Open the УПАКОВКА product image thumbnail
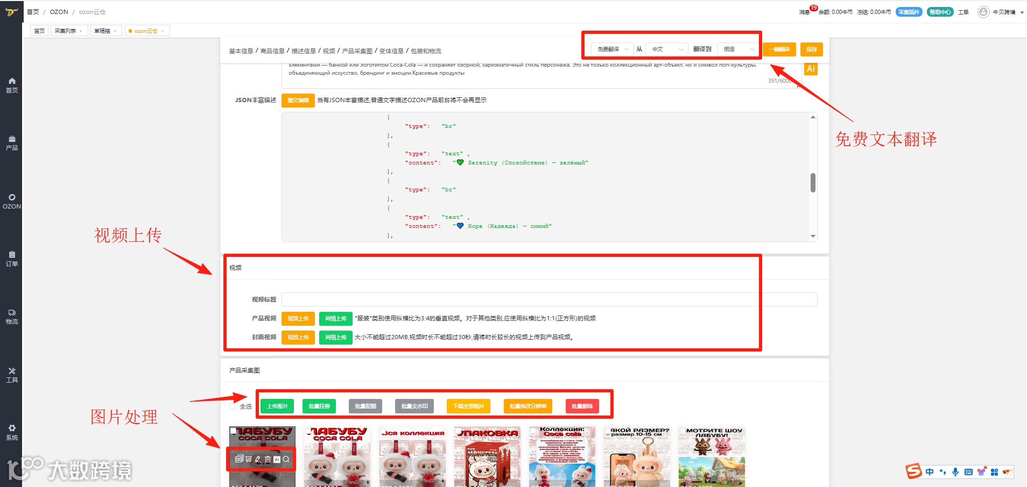Viewport: 1027px width, 487px height. coord(488,457)
